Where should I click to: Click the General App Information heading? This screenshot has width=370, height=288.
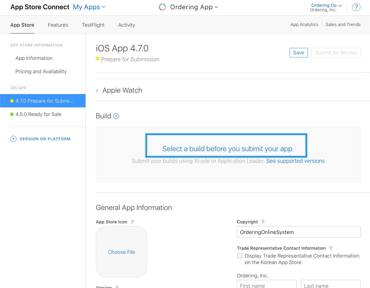[134, 208]
